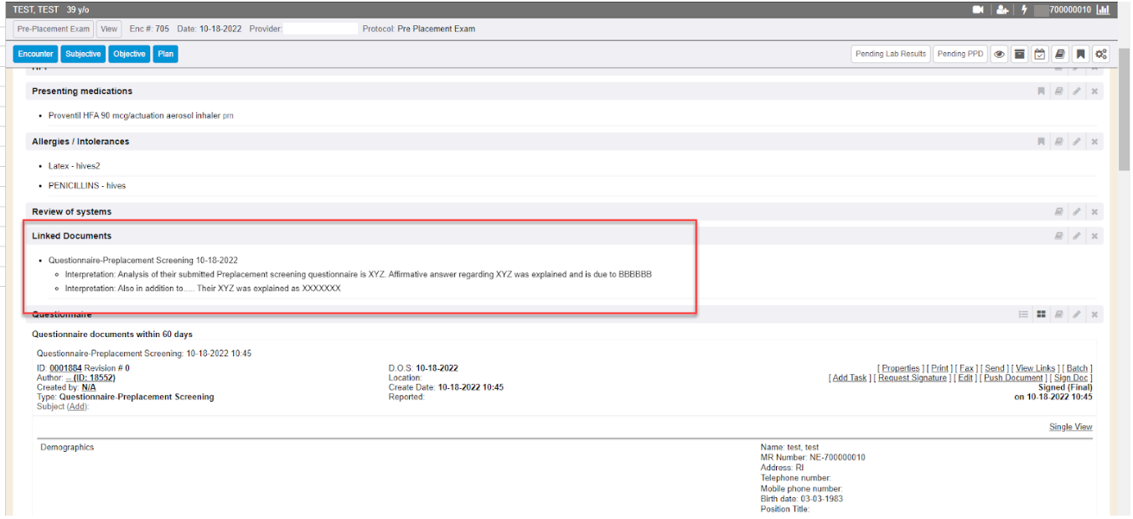Edit Linked Documents with pencil icon

(1077, 236)
